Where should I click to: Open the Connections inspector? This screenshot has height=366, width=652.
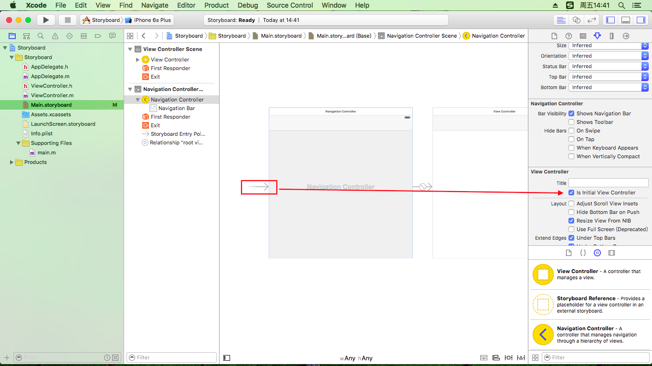(626, 35)
